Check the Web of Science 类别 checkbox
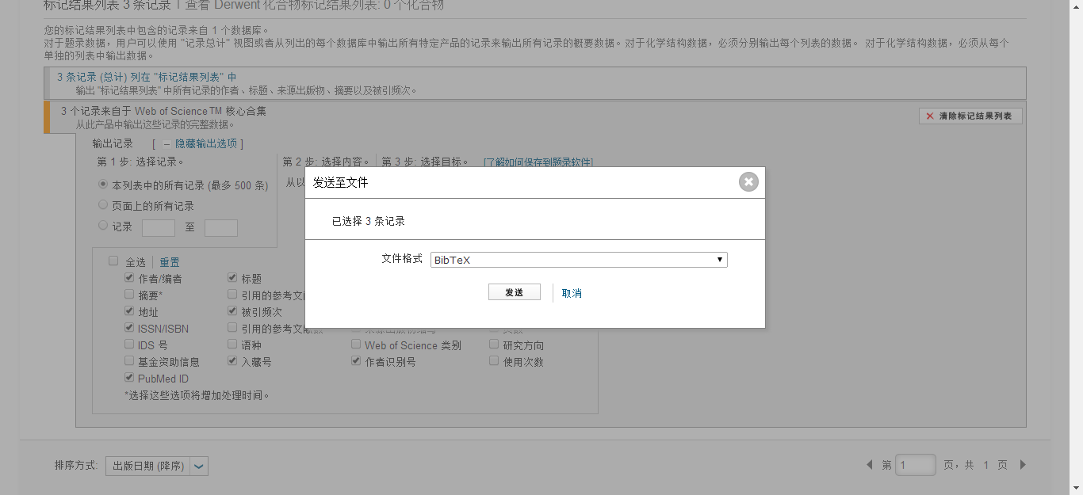 (356, 345)
